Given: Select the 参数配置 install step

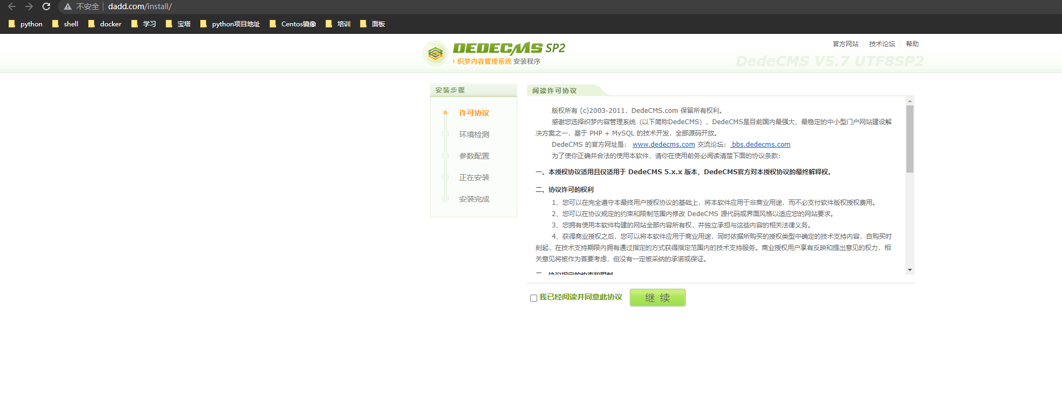Looking at the screenshot, I should (474, 156).
